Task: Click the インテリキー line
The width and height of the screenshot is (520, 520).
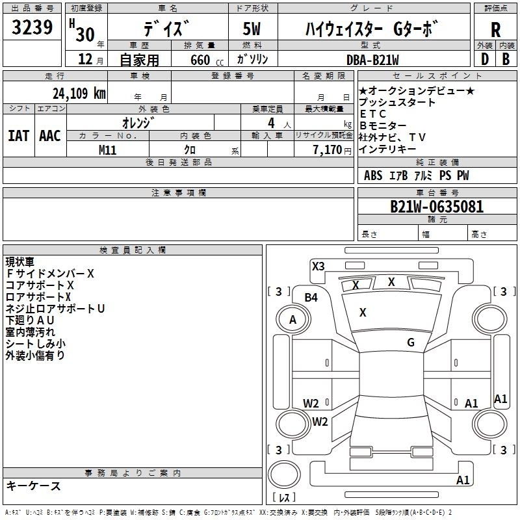Action: [x=387, y=149]
